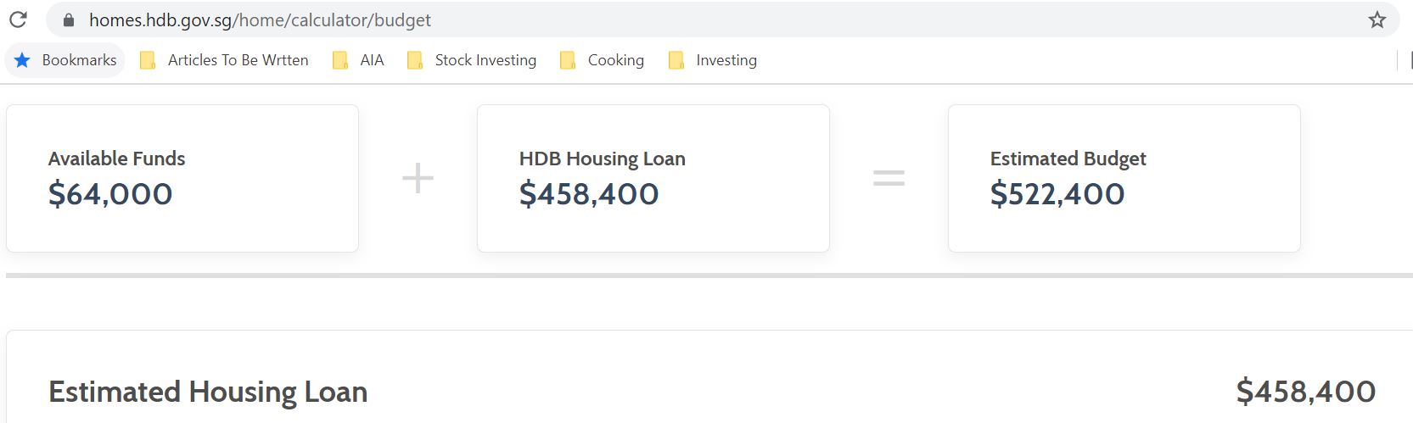This screenshot has height=423, width=1413.
Task: Open the Articles To Be Wrtten folder
Action: point(224,60)
